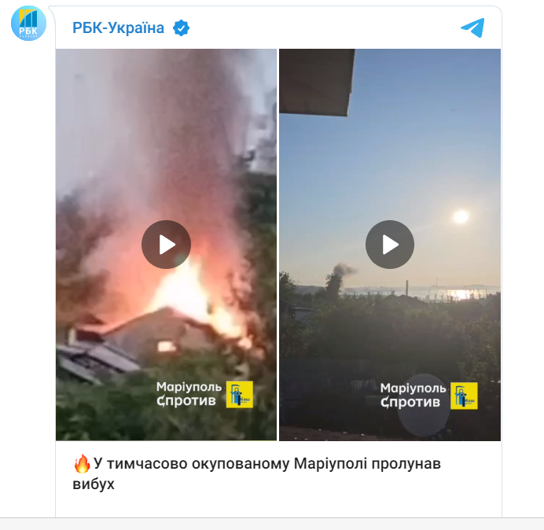Click the blue verified badge icon

181,28
